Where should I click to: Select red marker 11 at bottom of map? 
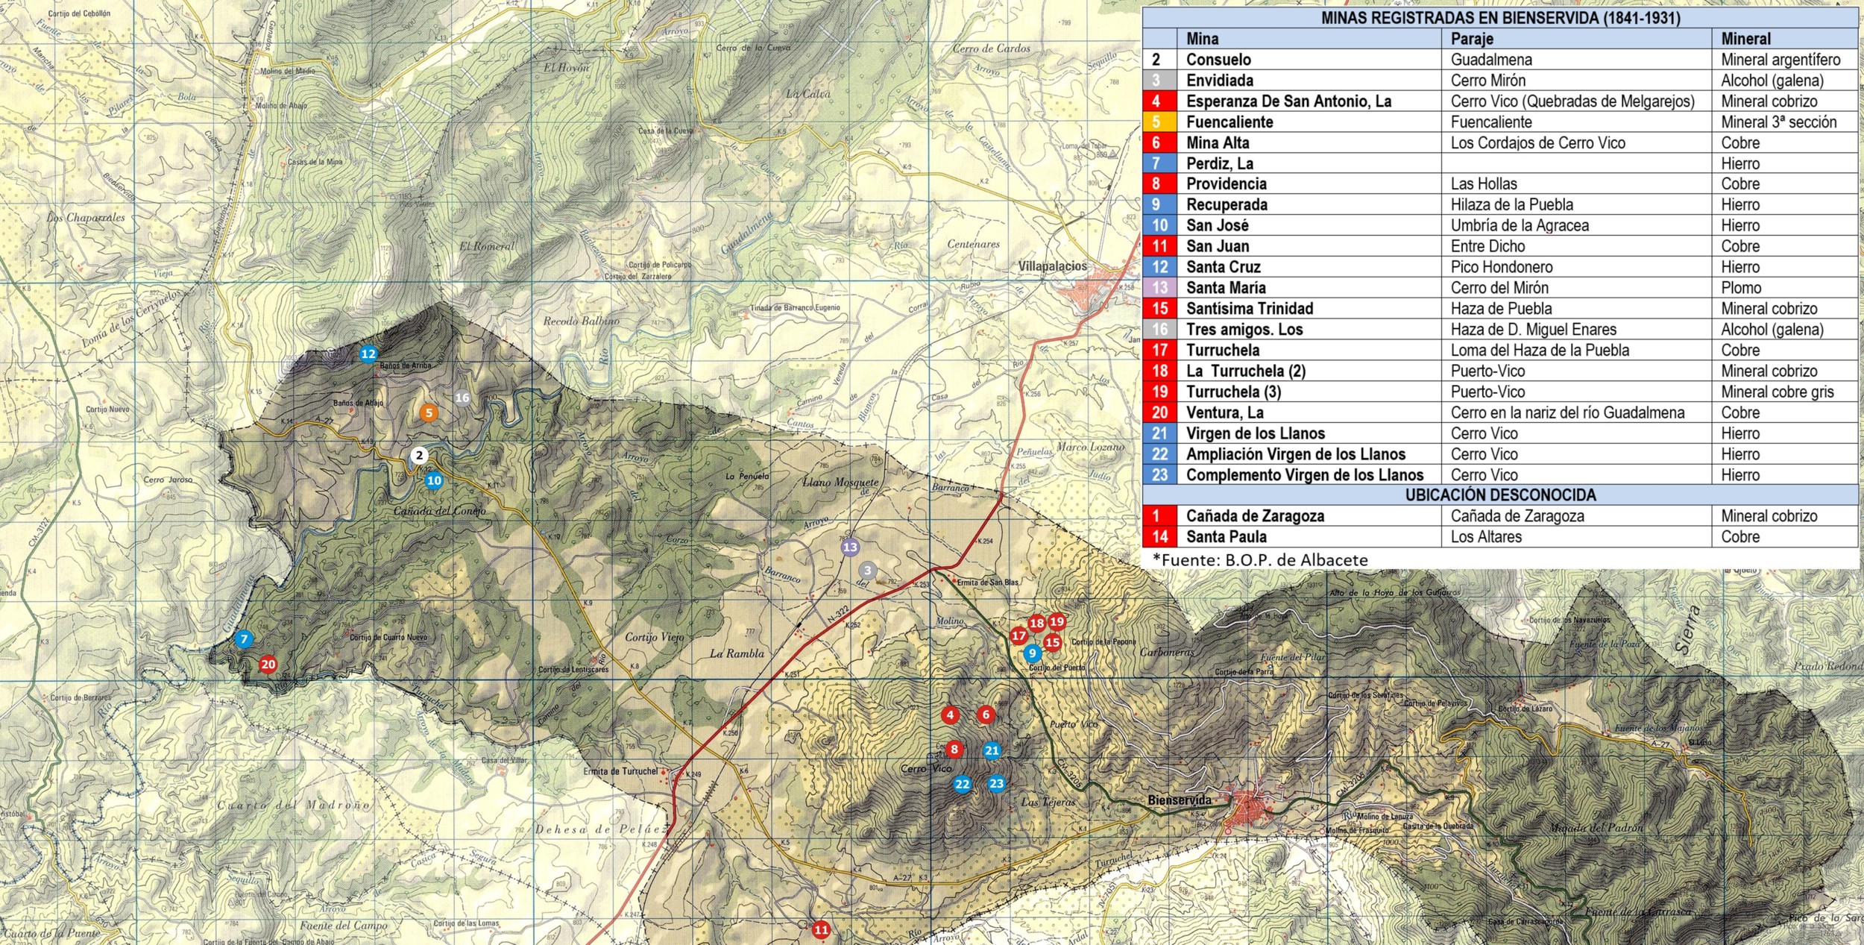pyautogui.click(x=821, y=929)
